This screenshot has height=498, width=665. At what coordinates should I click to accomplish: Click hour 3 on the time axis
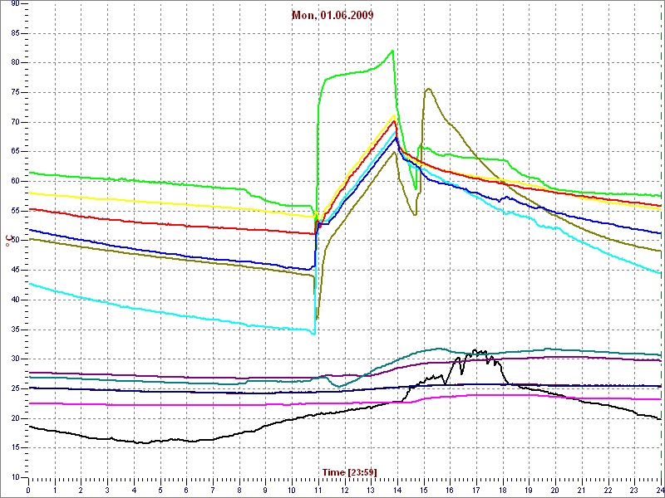pyautogui.click(x=107, y=491)
